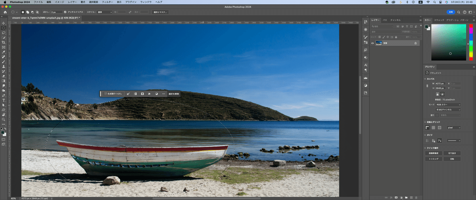Click the 切り抜き quick action button
476x200 pixels.
[x=452, y=153]
